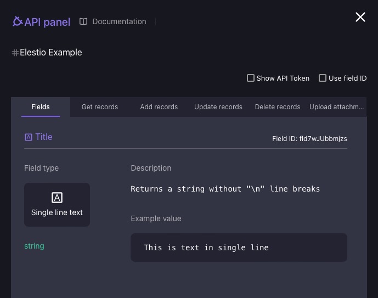
Task: Click the Elestio Example datasheet name
Action: (x=51, y=52)
